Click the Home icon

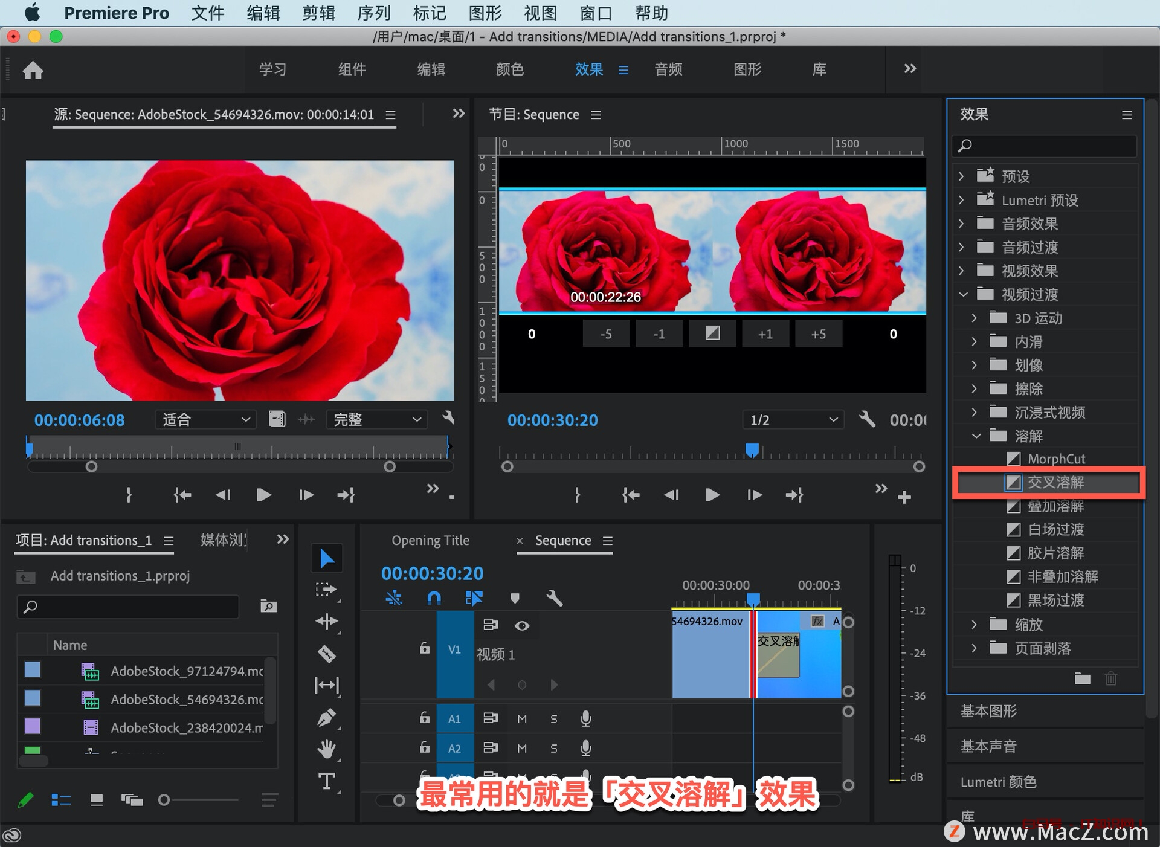(33, 70)
